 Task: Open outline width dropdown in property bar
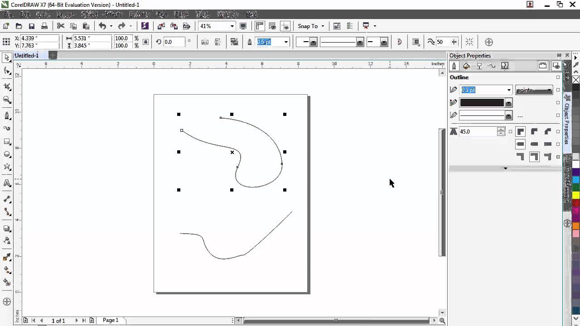click(x=286, y=42)
